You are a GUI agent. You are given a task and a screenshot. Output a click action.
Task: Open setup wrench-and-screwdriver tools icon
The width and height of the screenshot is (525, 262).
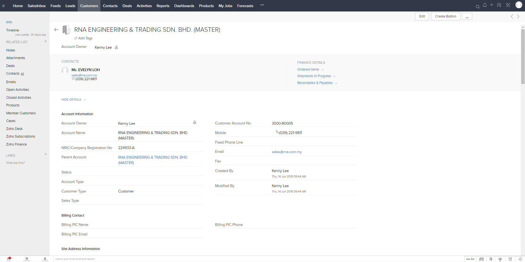click(508, 5)
